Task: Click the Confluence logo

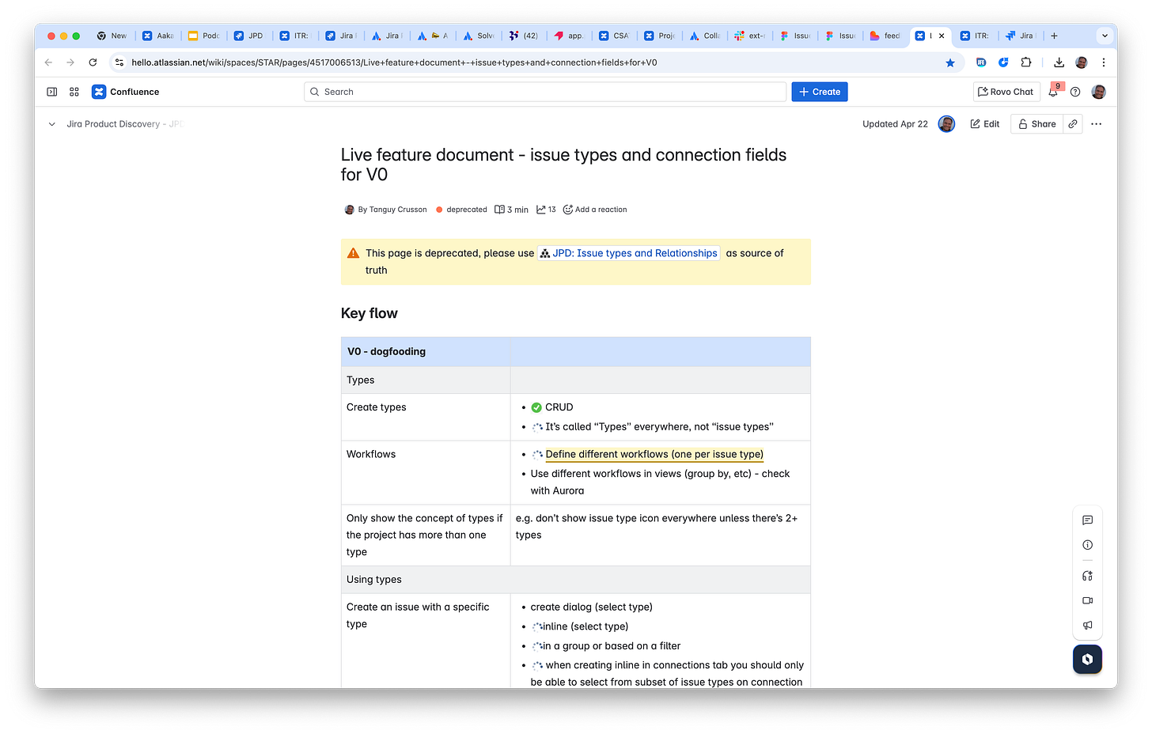Action: pyautogui.click(x=125, y=92)
